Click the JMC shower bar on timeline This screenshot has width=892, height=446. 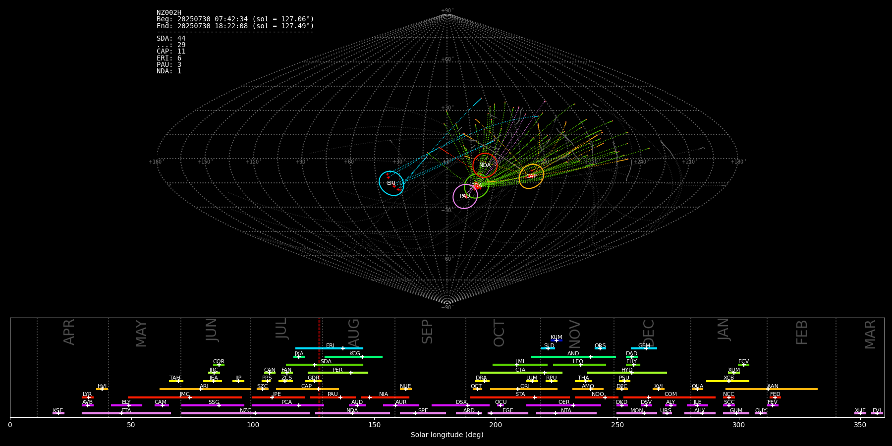[x=185, y=397]
